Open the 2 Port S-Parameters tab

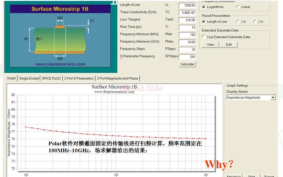coord(79,78)
